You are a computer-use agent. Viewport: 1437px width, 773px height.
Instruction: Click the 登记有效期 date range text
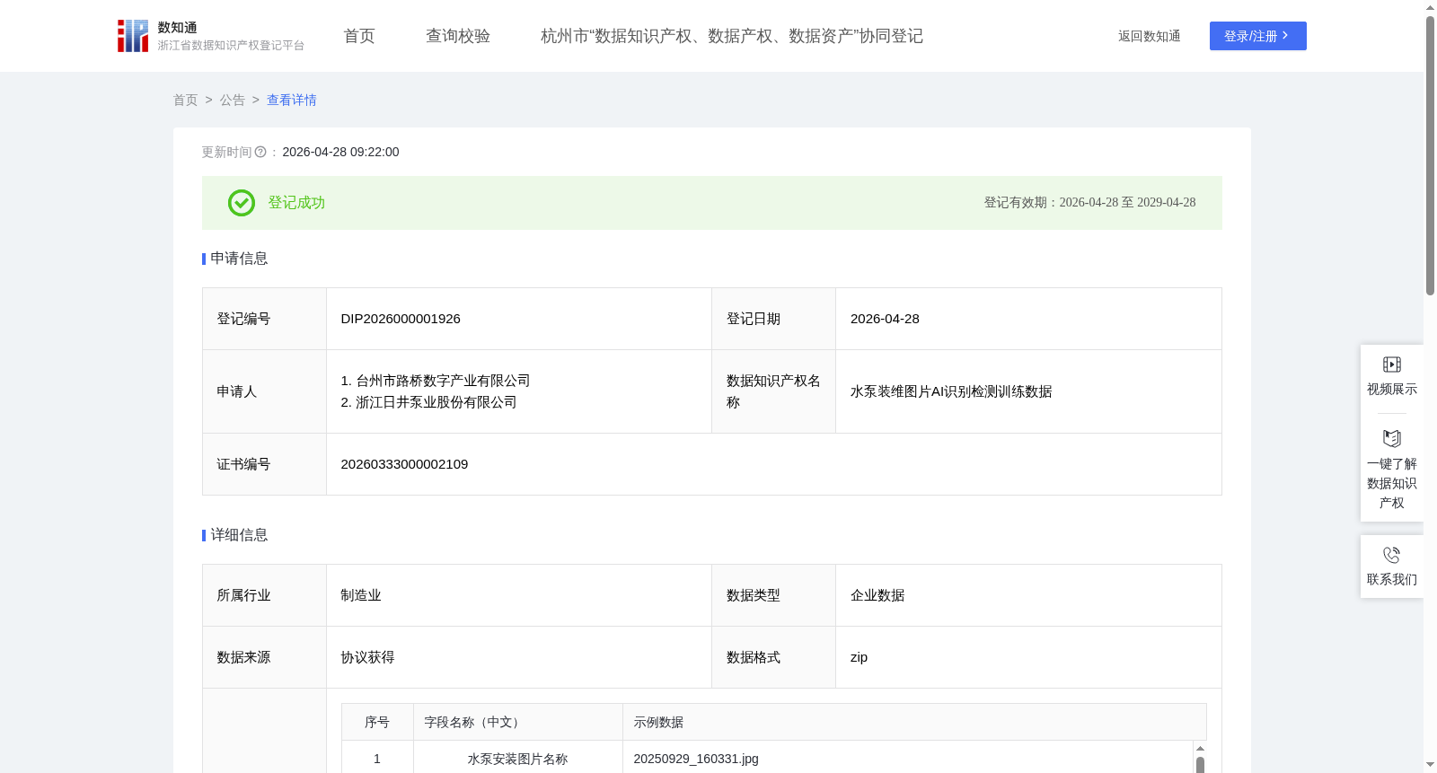pyautogui.click(x=1089, y=203)
